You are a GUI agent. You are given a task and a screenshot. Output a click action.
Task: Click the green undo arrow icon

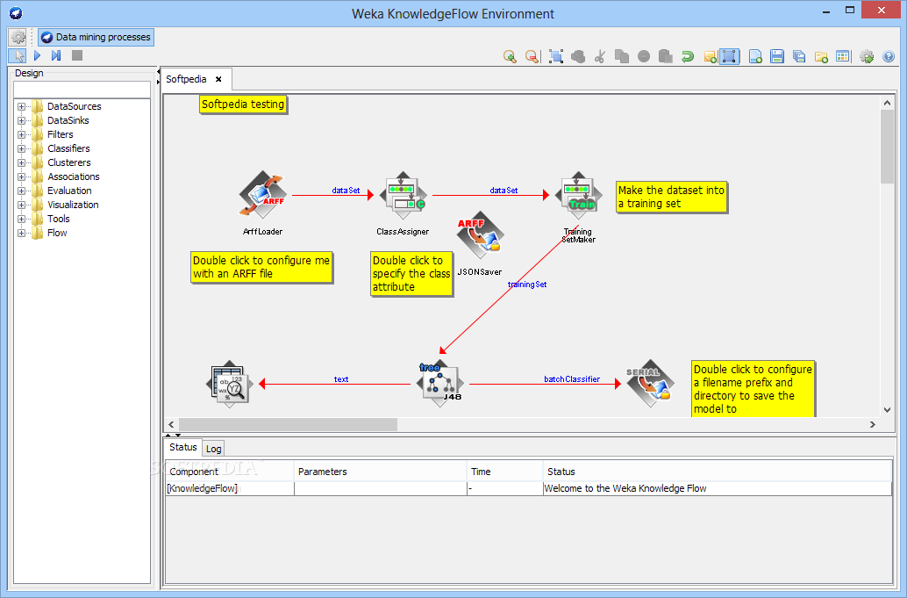[688, 56]
